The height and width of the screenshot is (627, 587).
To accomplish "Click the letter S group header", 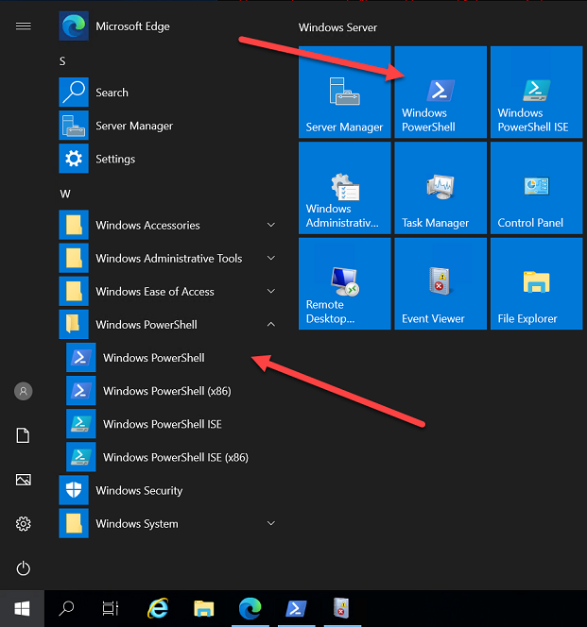I will coord(62,61).
